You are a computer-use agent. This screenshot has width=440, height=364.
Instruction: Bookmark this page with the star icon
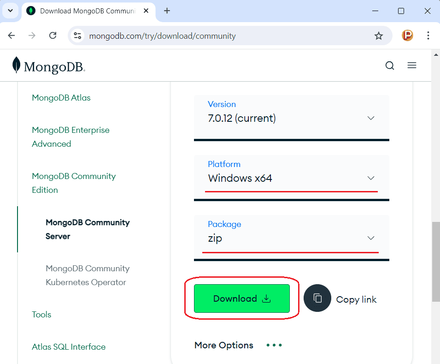click(379, 36)
